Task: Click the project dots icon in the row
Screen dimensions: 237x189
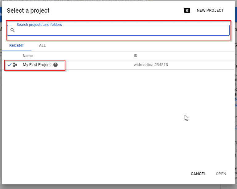Action: tap(15, 65)
